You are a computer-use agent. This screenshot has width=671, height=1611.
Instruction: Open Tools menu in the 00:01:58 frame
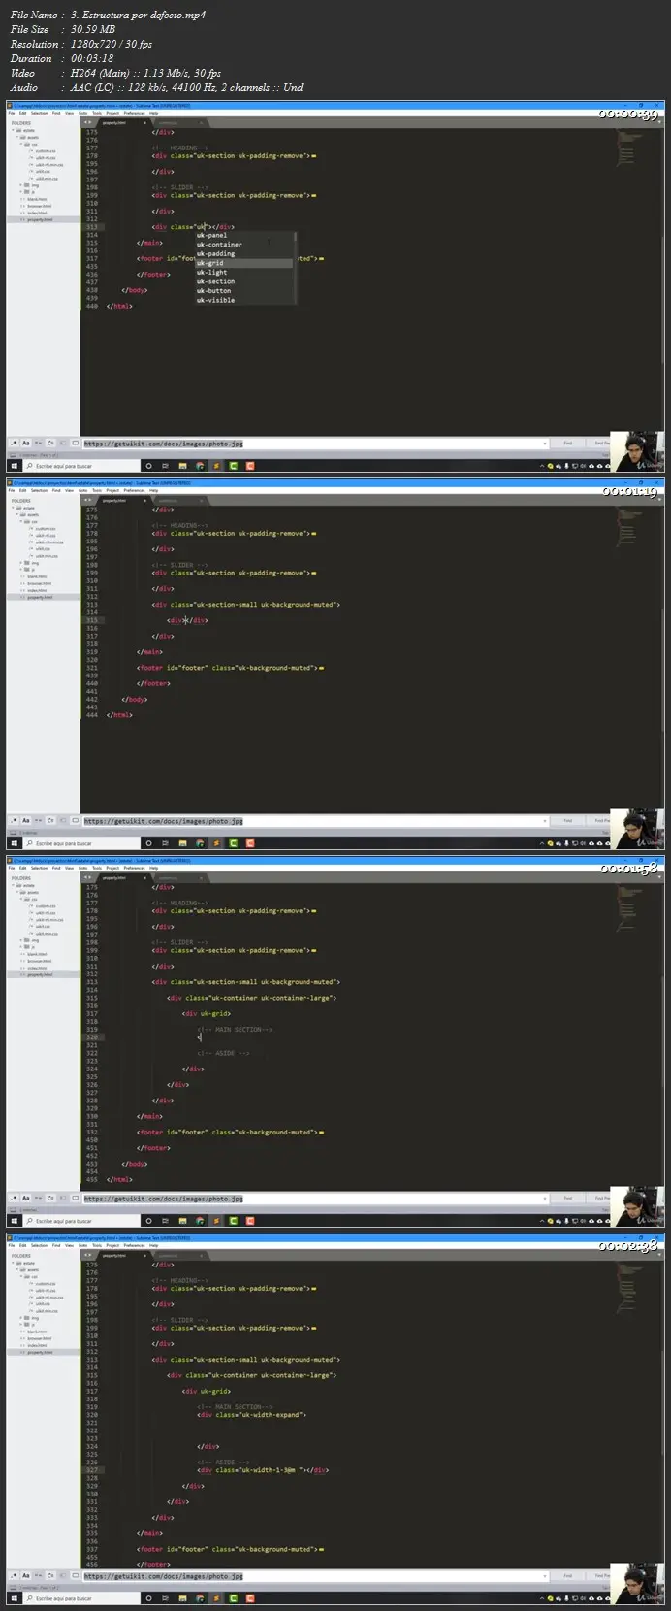click(x=97, y=868)
